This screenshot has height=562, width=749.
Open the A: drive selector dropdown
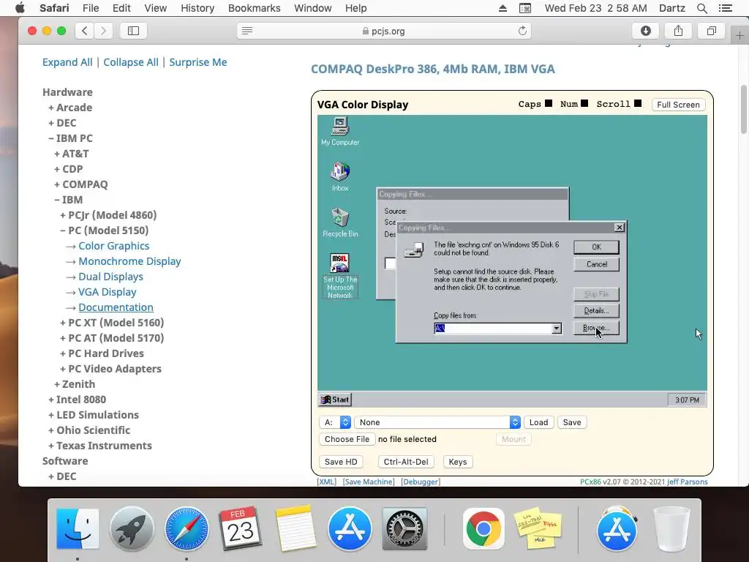click(x=335, y=422)
